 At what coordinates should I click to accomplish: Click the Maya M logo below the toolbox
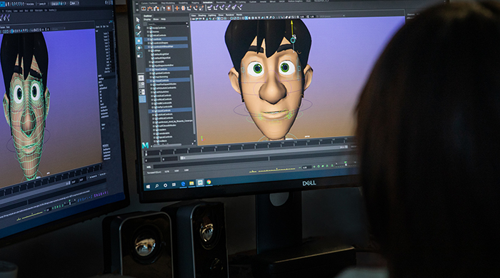146,145
